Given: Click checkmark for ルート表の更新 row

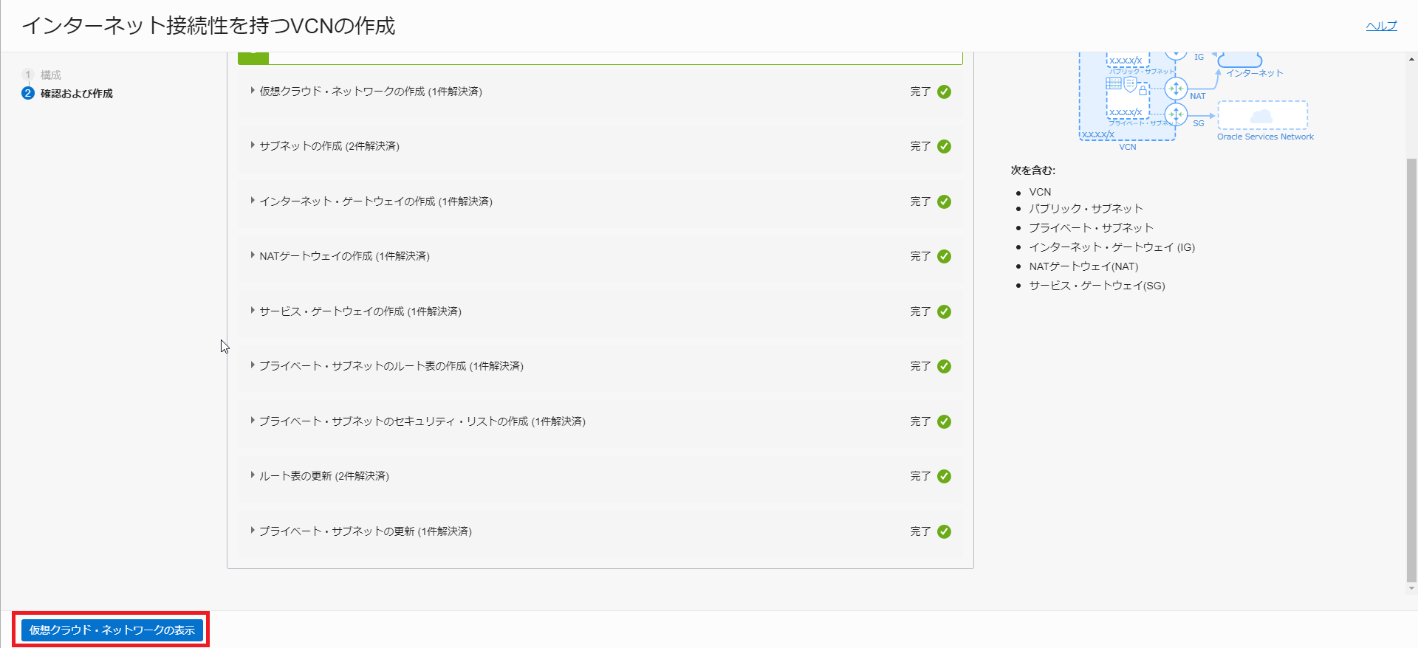Looking at the screenshot, I should [944, 476].
